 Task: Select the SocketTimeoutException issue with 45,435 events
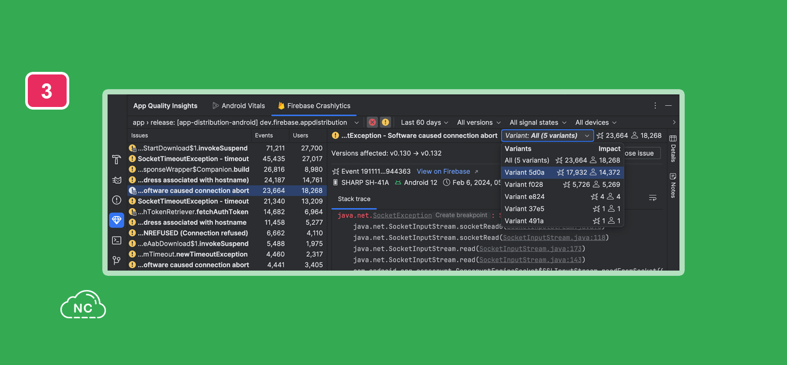point(227,159)
